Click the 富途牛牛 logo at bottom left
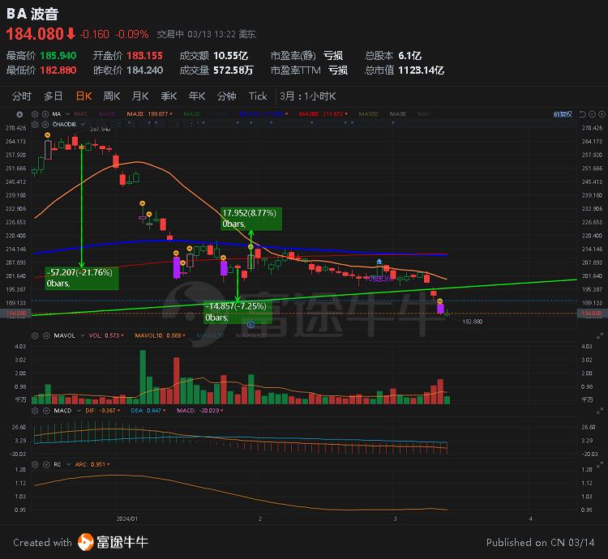Screen dimensions: 608x559 click(x=113, y=542)
